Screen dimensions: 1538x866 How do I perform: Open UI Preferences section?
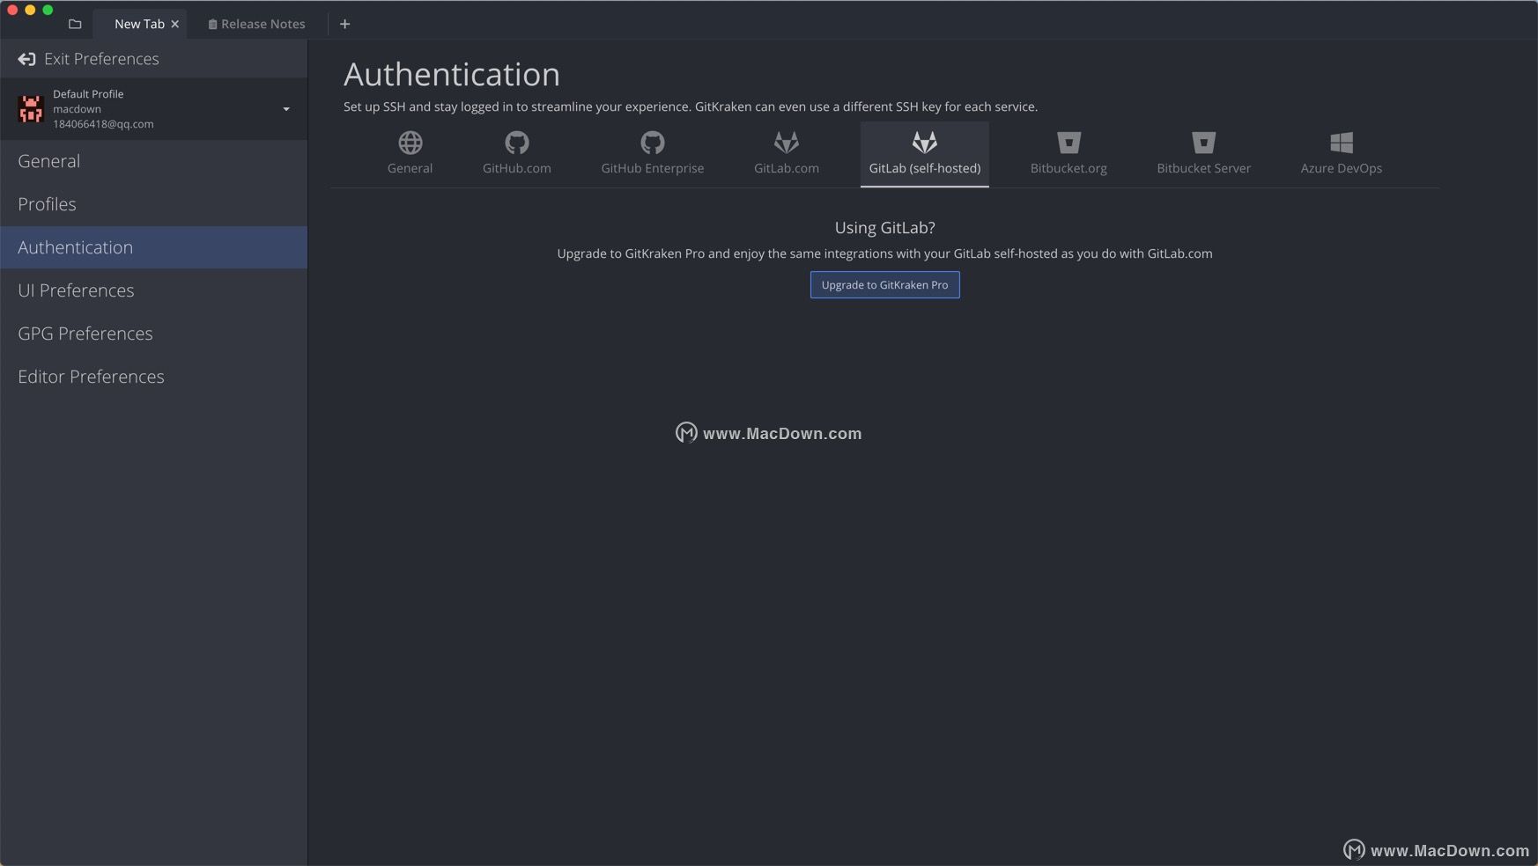pos(153,290)
